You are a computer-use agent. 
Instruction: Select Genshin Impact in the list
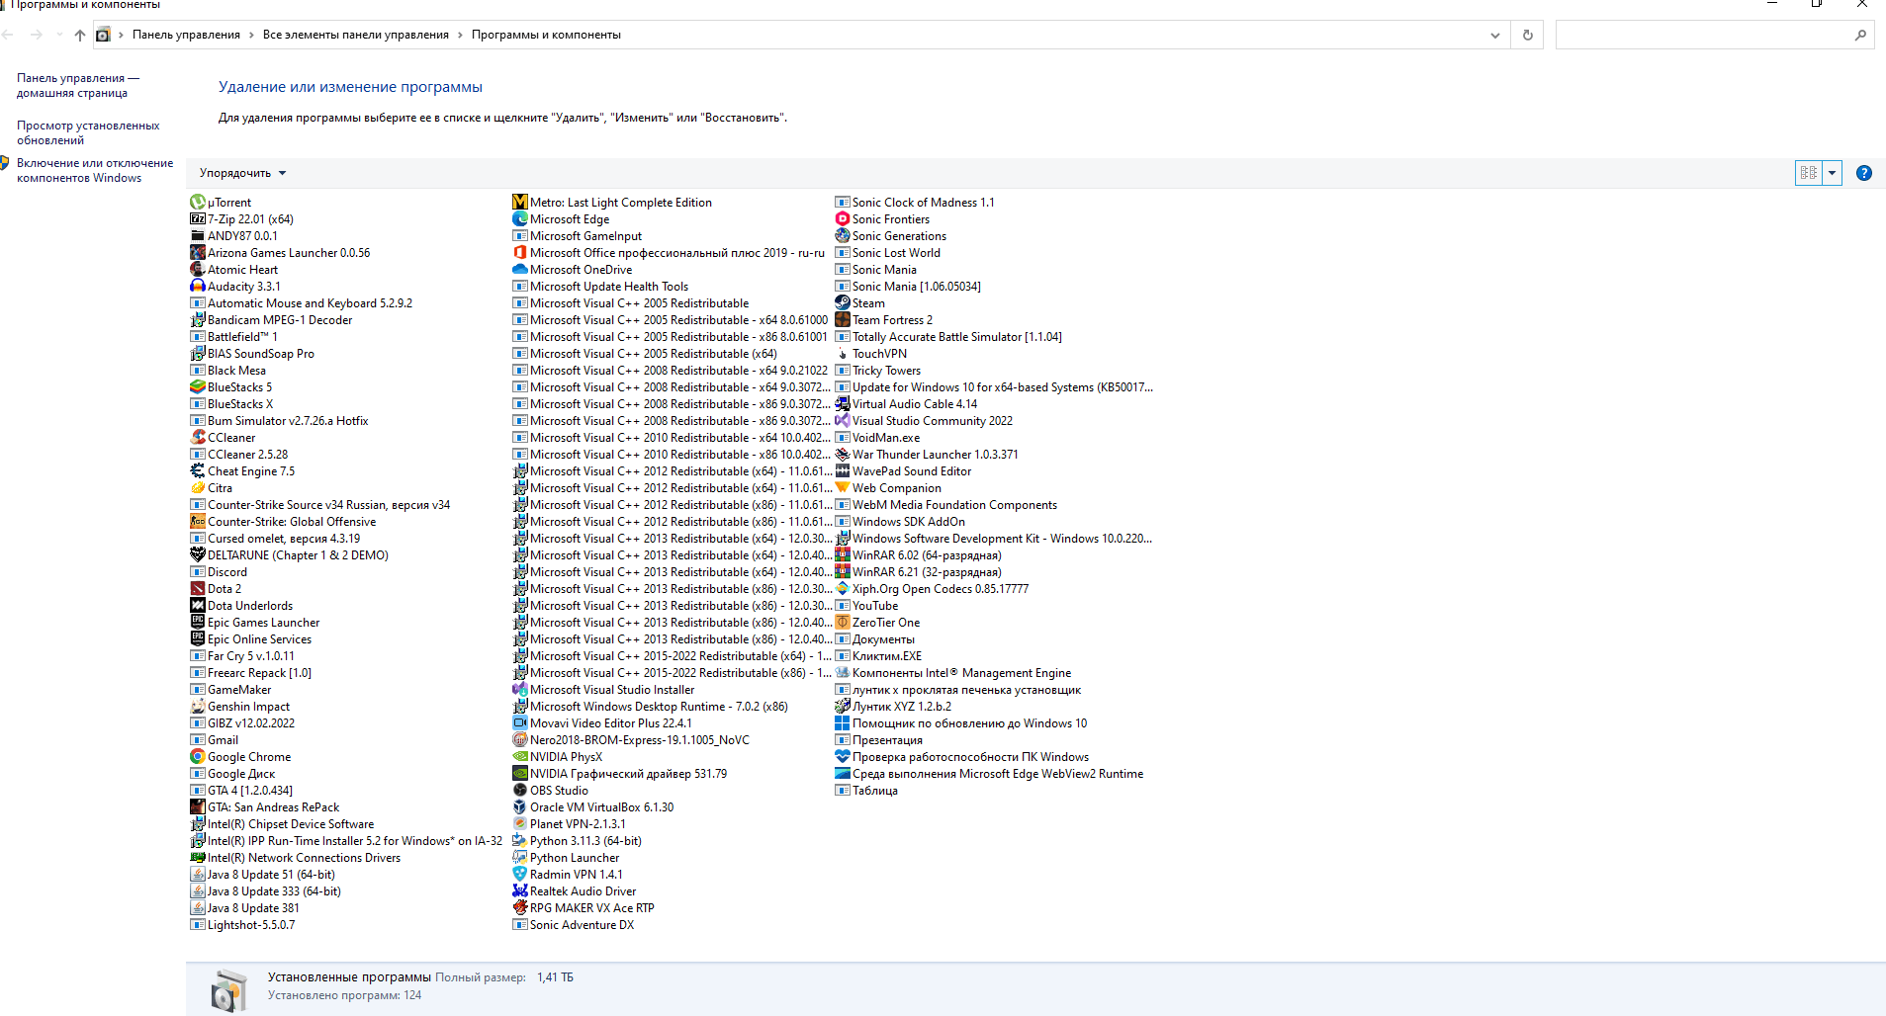pyautogui.click(x=240, y=706)
